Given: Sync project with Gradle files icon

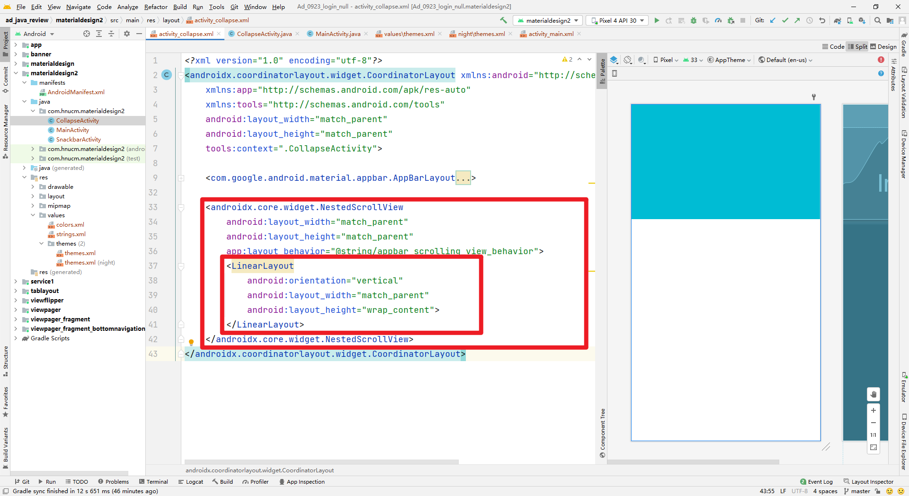Looking at the screenshot, I should (838, 20).
